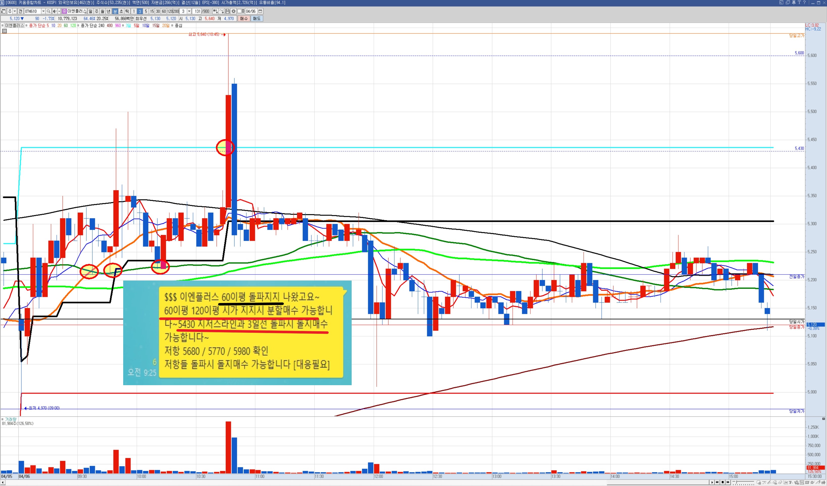Screen dimensions: 827x486
Task: Click the save chart floppy icon
Action: 228,12
